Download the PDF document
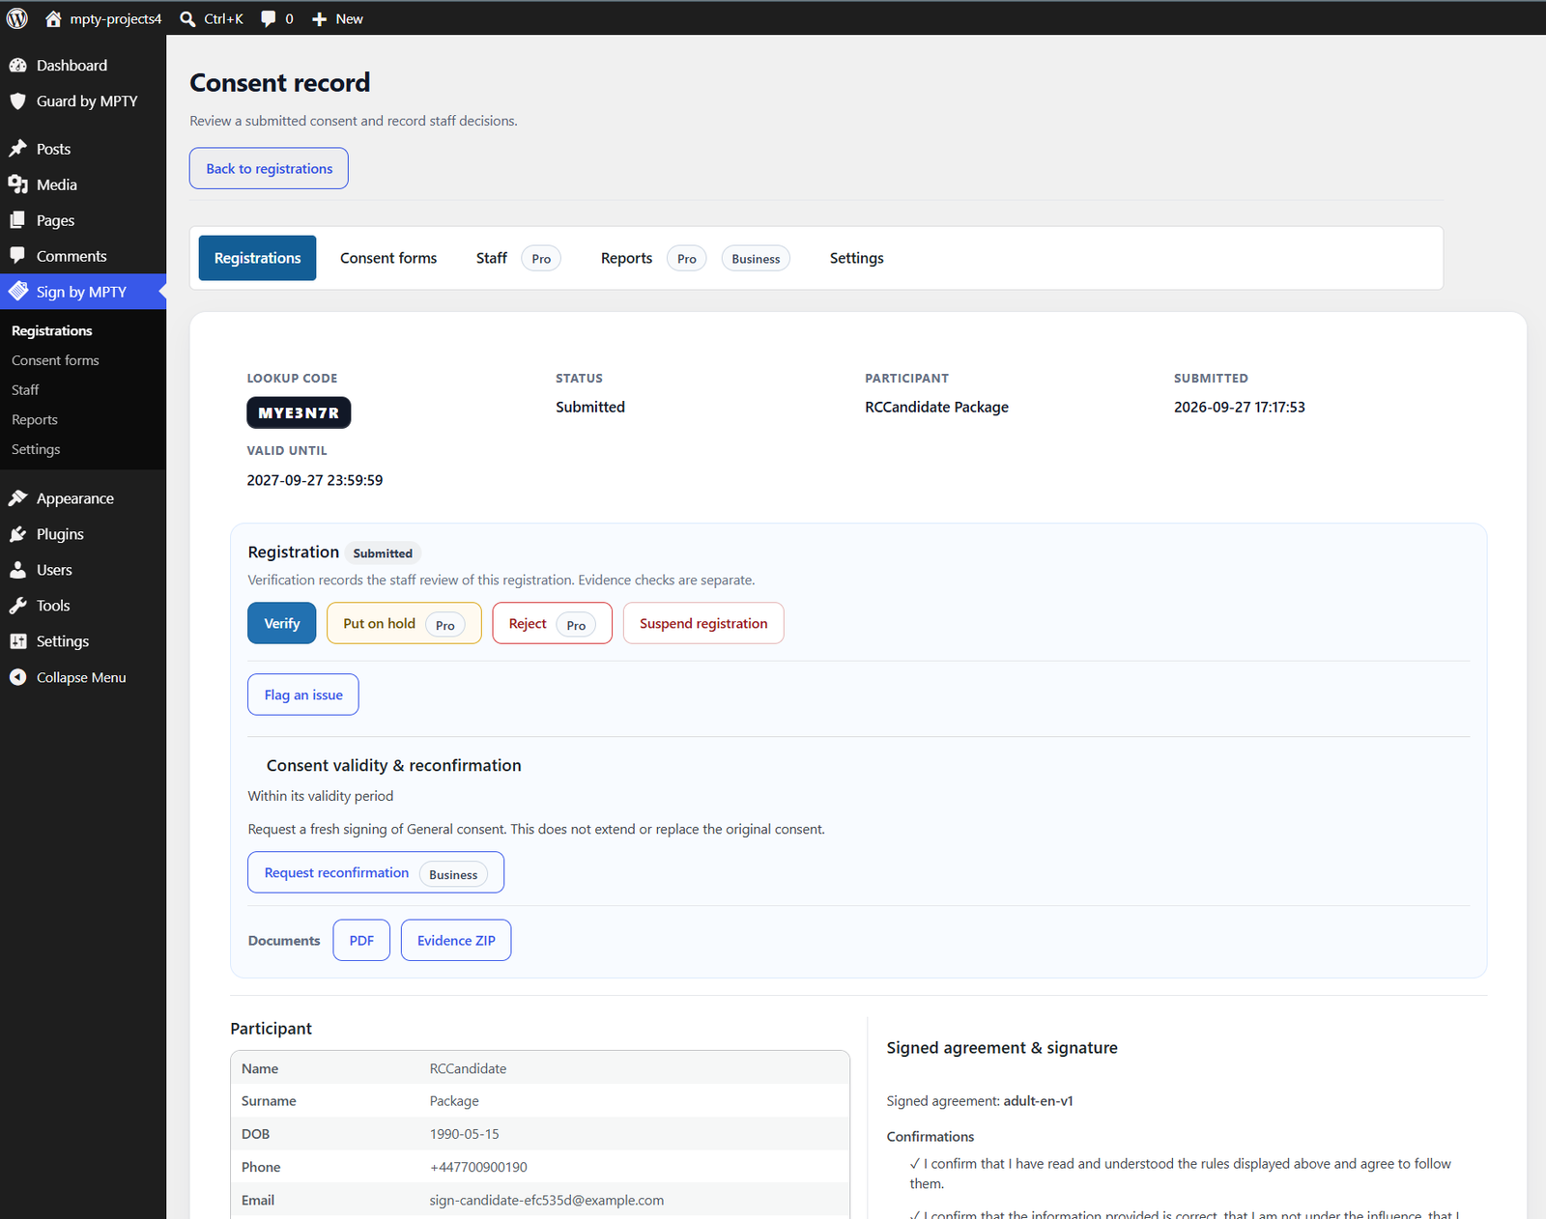 click(361, 940)
